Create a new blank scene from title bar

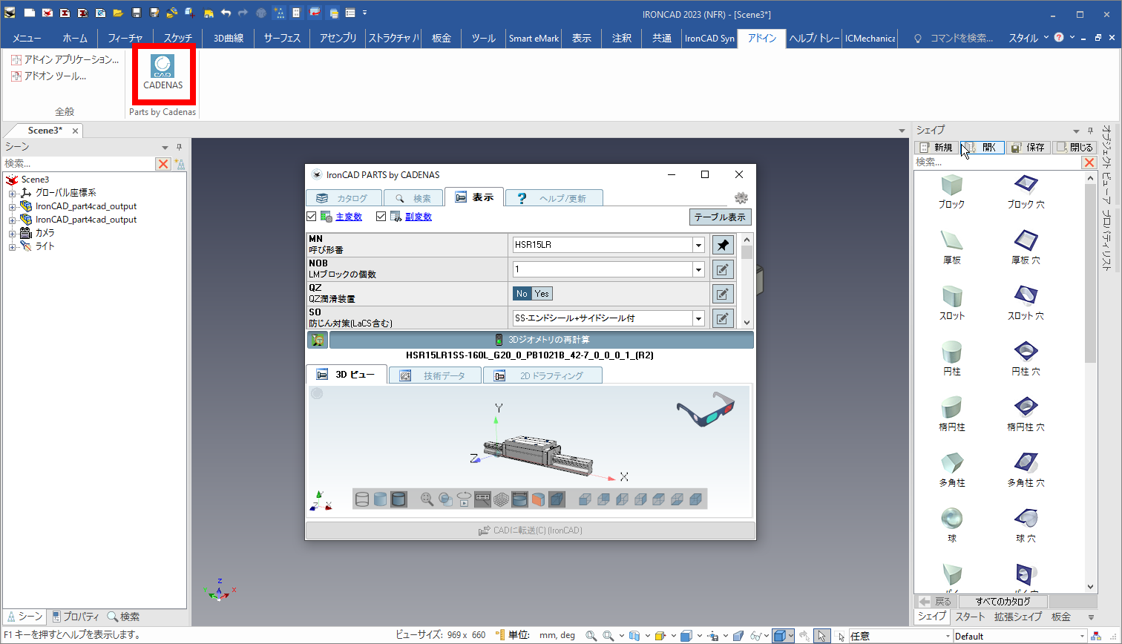[29, 13]
